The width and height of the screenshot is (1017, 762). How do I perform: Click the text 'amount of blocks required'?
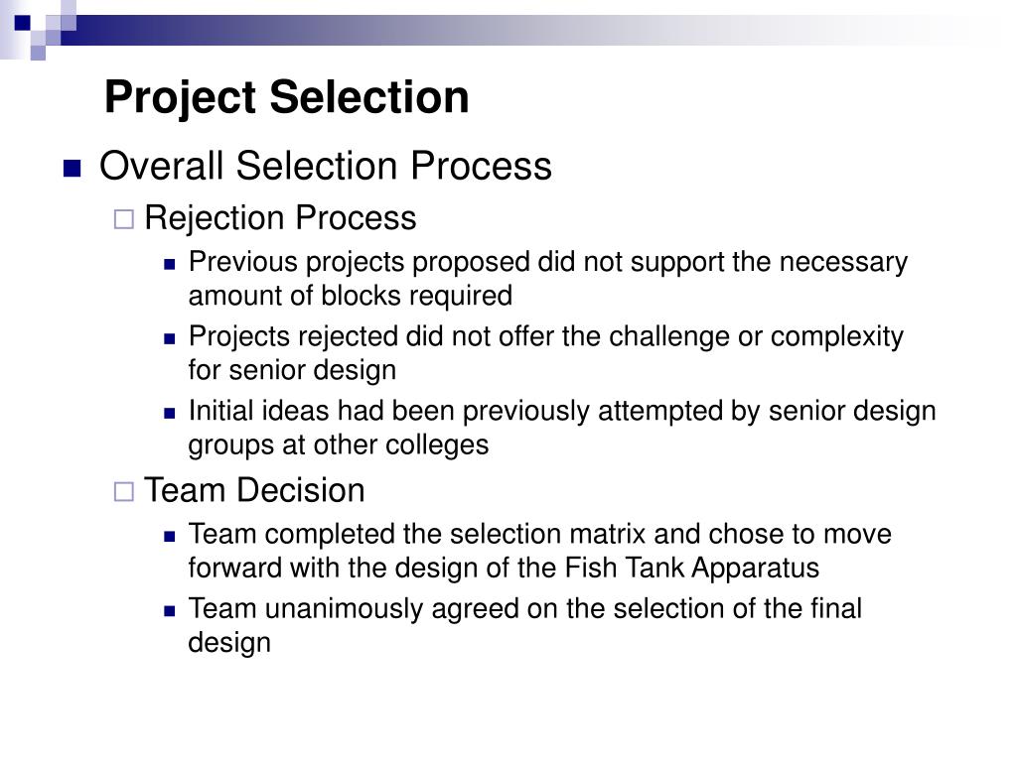(x=351, y=296)
